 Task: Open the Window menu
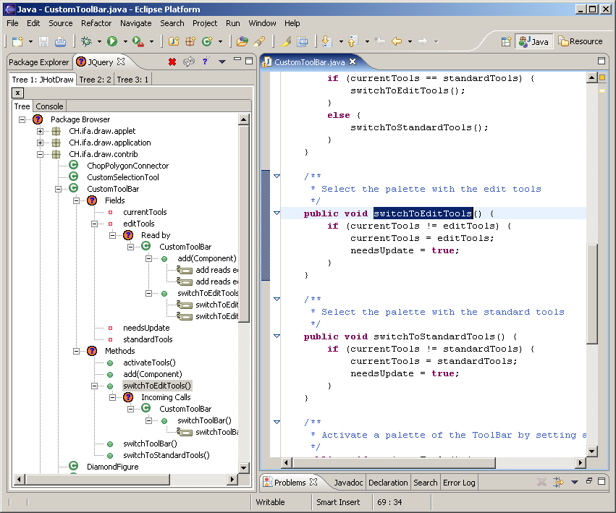click(x=262, y=23)
